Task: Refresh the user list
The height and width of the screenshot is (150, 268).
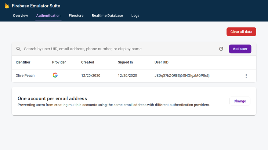Action: 221,49
